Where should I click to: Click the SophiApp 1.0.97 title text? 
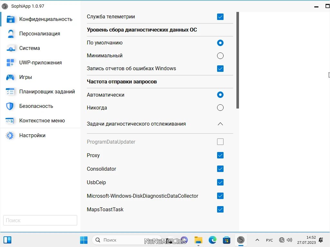(x=28, y=6)
